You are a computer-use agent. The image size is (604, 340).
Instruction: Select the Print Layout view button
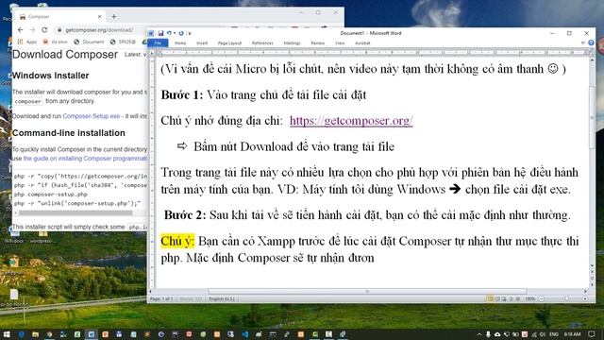[491, 299]
